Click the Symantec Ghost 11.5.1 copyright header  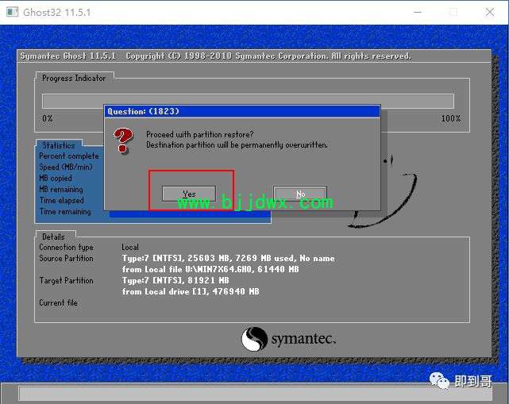coord(215,56)
